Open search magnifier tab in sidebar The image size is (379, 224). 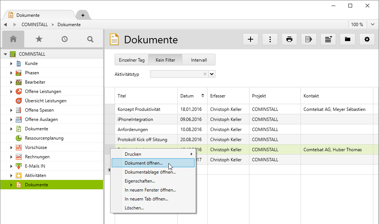pyautogui.click(x=90, y=39)
